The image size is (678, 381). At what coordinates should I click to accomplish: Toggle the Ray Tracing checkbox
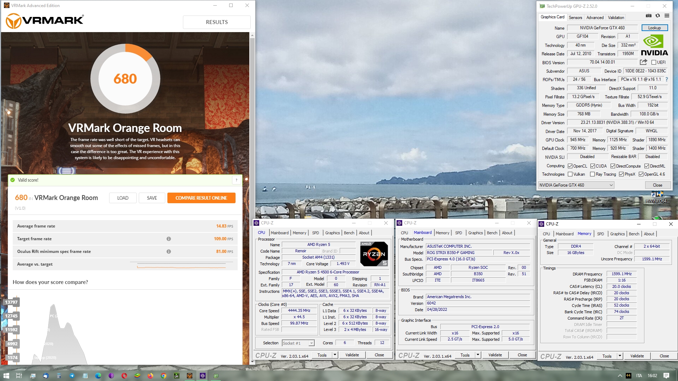[592, 174]
